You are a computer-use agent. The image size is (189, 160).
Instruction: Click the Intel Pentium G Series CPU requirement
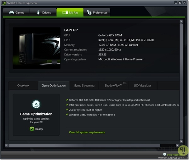tap(124, 105)
